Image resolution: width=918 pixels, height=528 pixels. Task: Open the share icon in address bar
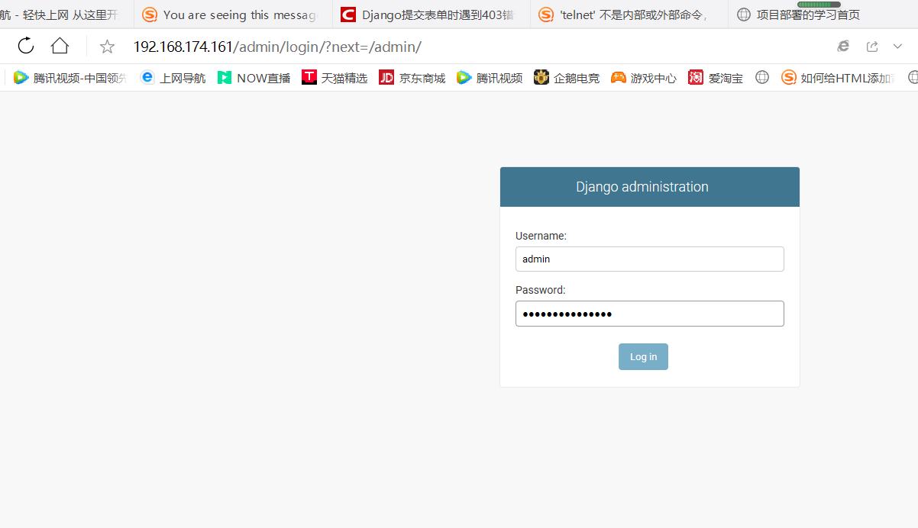[872, 47]
